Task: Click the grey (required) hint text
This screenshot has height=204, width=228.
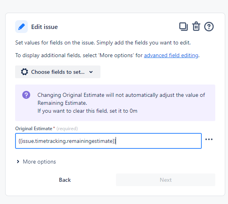Action: click(x=67, y=129)
